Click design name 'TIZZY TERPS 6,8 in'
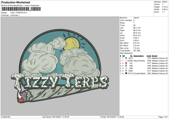The height and width of the screenshot is (119, 169). coord(19,13)
